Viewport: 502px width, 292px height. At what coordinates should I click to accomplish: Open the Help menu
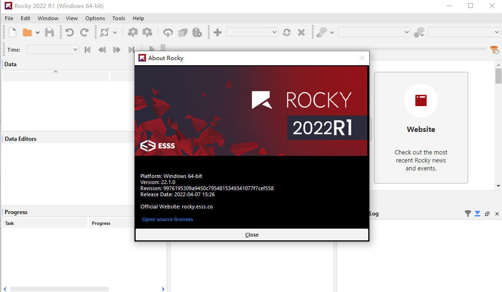(138, 18)
